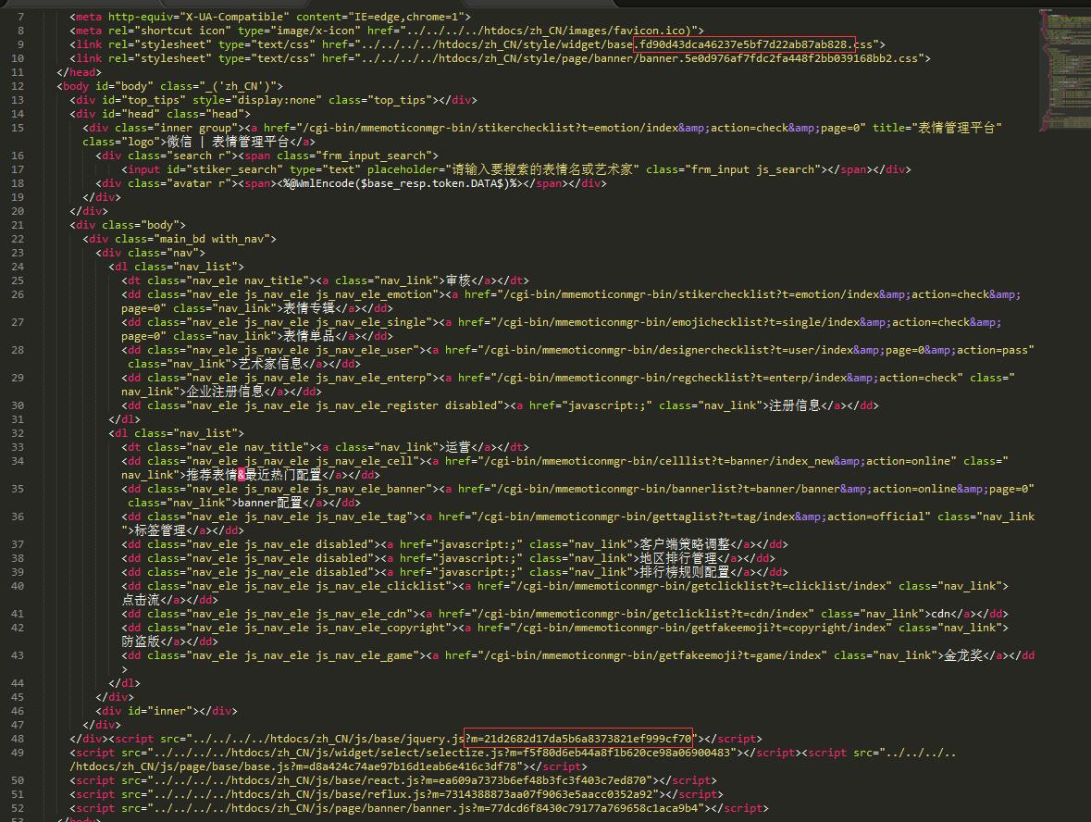This screenshot has width=1091, height=822.
Task: Click the js_nav_ele_game class name
Action: (x=364, y=656)
